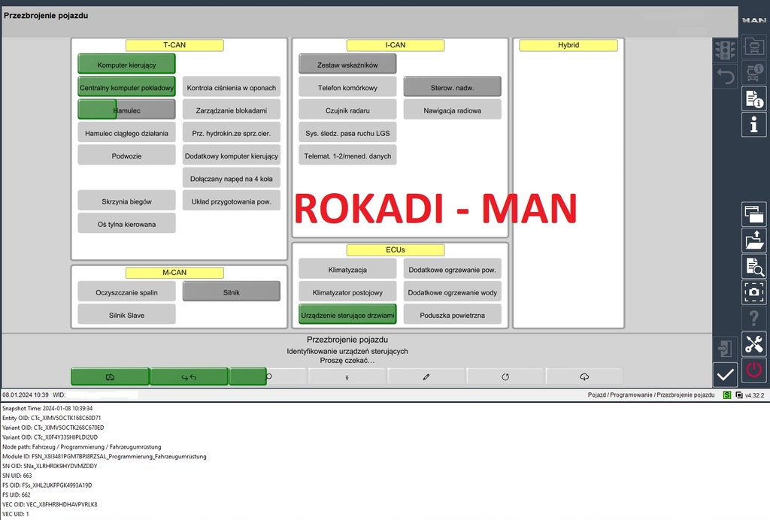770x520 pixels.
Task: Select the Komputer kierujący control unit
Action: [x=126, y=65]
